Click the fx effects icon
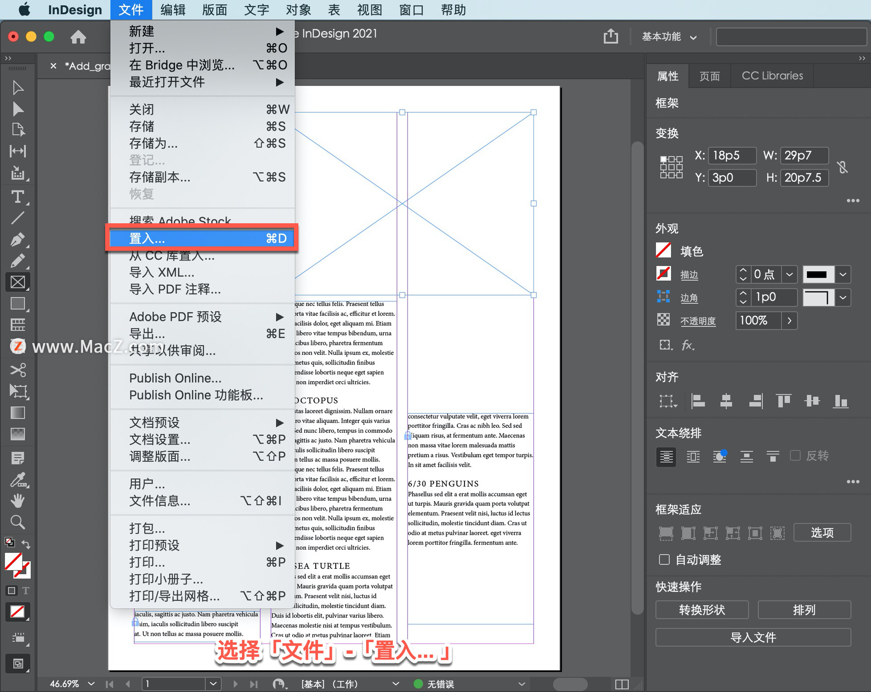This screenshot has height=692, width=871. pyautogui.click(x=688, y=345)
